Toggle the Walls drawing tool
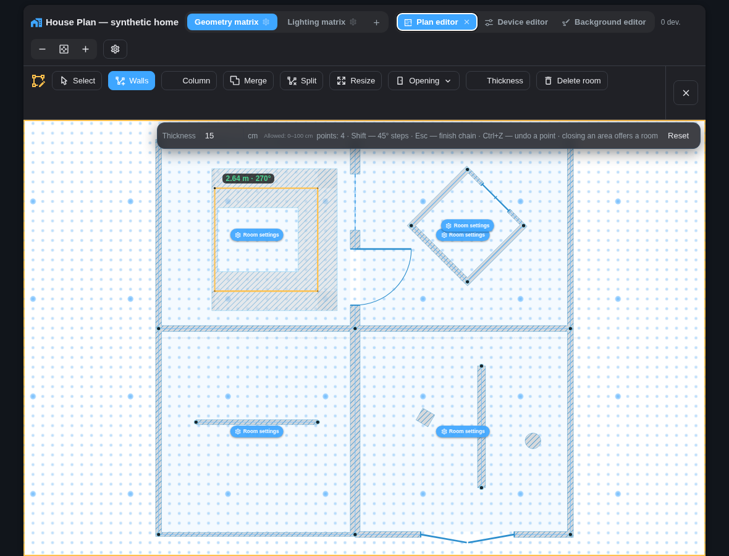The image size is (729, 556). coord(132,81)
